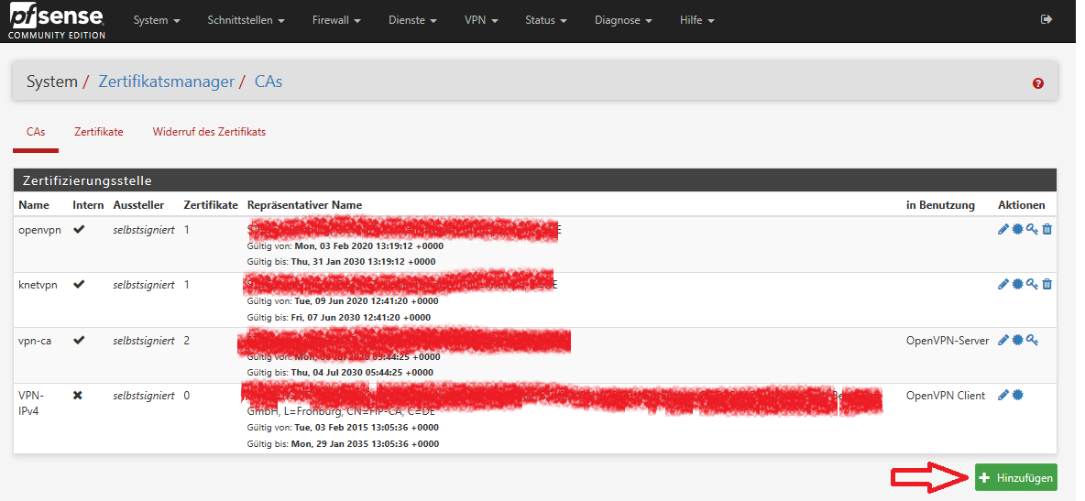Export the knetvpn CA certificate
The width and height of the screenshot is (1085, 501).
click(x=1017, y=285)
